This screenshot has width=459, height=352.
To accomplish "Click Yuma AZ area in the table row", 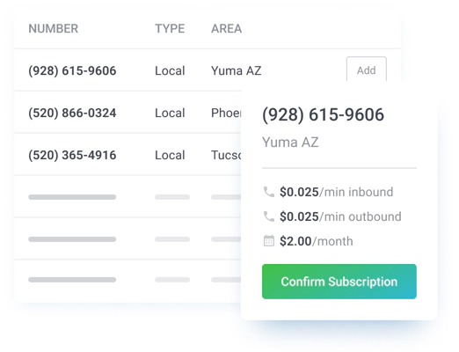I will point(237,70).
